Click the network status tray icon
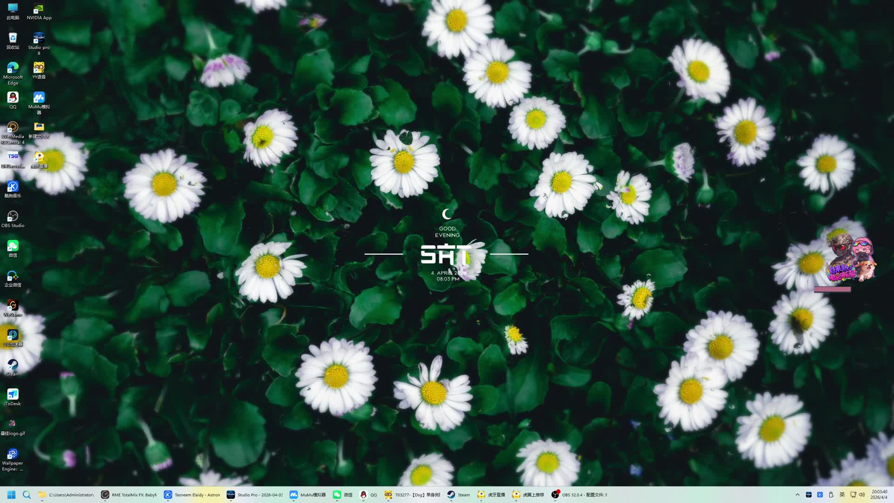894x503 pixels. (x=853, y=495)
